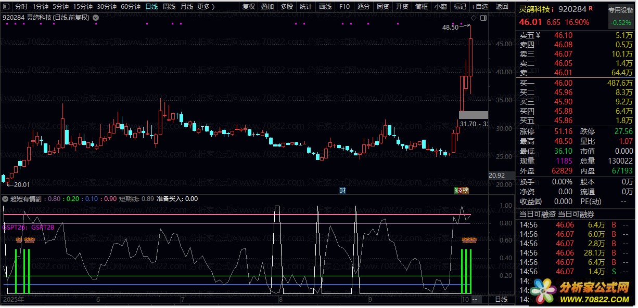Image resolution: width=638 pixels, height=308 pixels.
Task: Toggle 叠加 overlay mode
Action: coord(267,7)
